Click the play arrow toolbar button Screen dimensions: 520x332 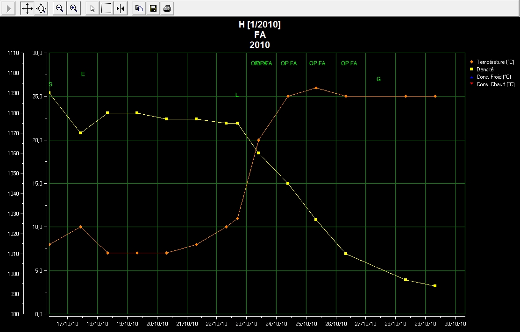[8, 8]
